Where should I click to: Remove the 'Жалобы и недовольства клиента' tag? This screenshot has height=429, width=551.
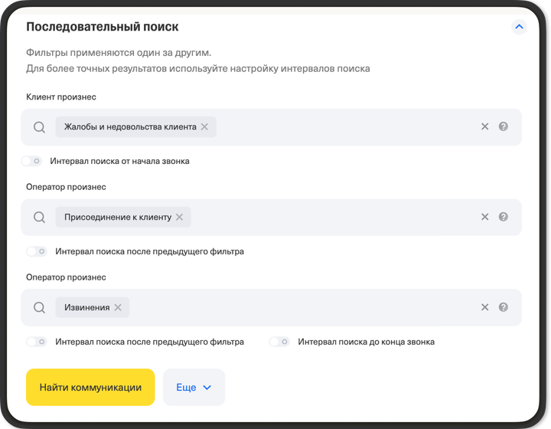204,127
